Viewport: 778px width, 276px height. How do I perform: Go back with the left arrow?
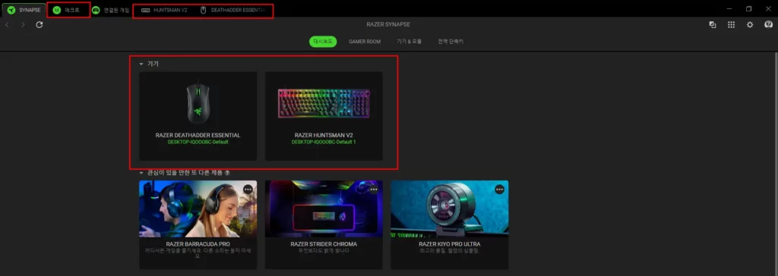[x=7, y=24]
